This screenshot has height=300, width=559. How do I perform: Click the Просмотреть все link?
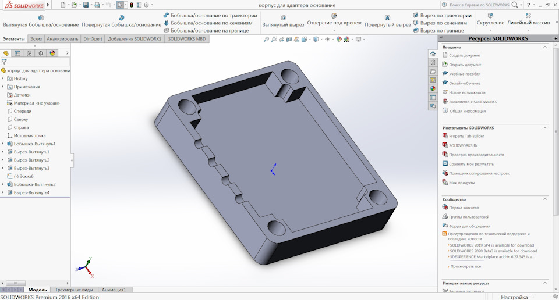(466, 266)
